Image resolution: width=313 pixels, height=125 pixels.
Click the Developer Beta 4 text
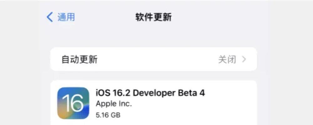pos(169,93)
